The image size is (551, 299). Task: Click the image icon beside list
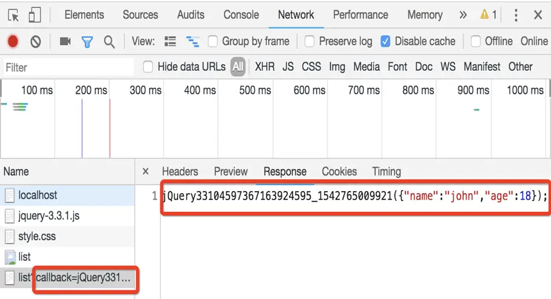pyautogui.click(x=10, y=257)
